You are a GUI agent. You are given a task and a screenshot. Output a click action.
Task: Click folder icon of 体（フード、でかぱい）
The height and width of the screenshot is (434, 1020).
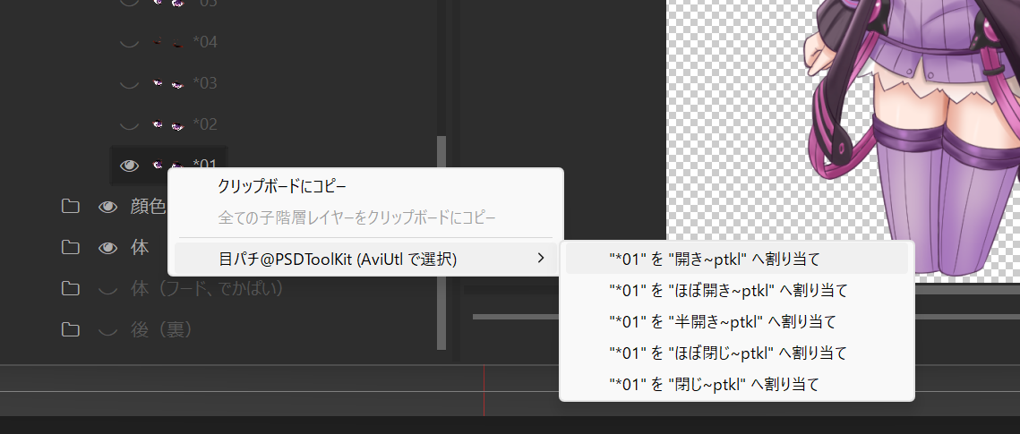[x=70, y=288]
